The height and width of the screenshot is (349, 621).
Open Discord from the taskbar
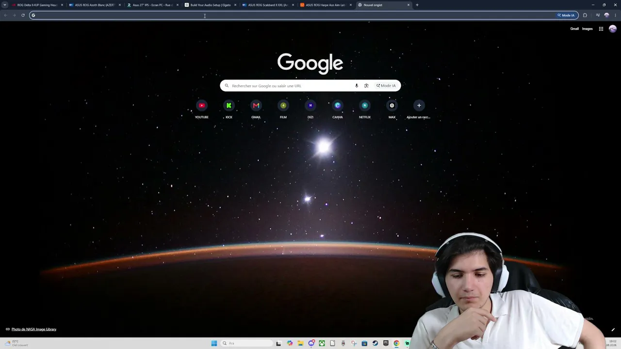click(311, 343)
